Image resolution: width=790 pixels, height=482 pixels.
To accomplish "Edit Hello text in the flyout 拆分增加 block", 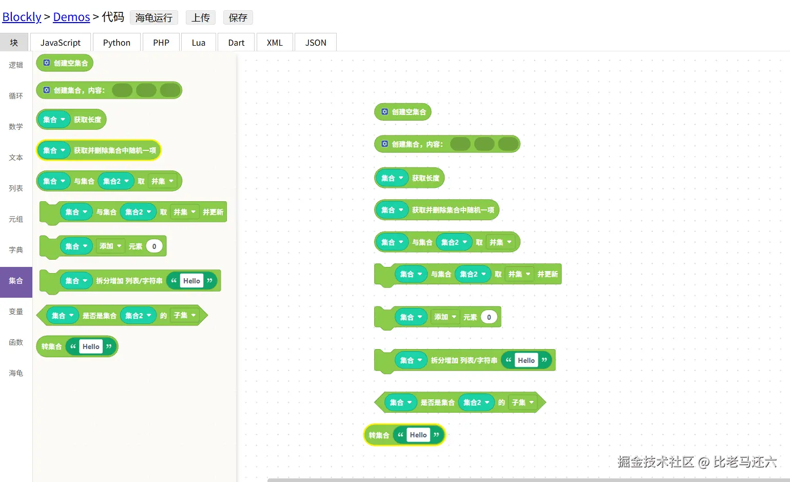I will click(191, 281).
